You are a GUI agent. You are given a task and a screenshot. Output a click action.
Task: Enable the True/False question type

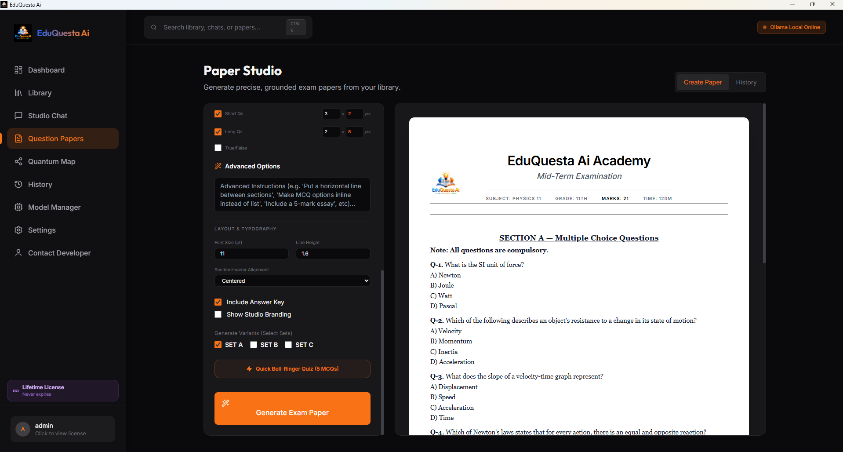(x=218, y=148)
